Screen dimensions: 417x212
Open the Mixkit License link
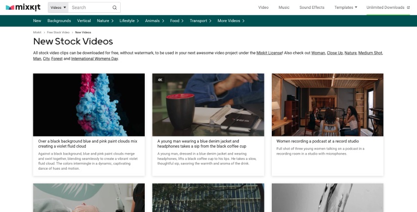tap(269, 53)
